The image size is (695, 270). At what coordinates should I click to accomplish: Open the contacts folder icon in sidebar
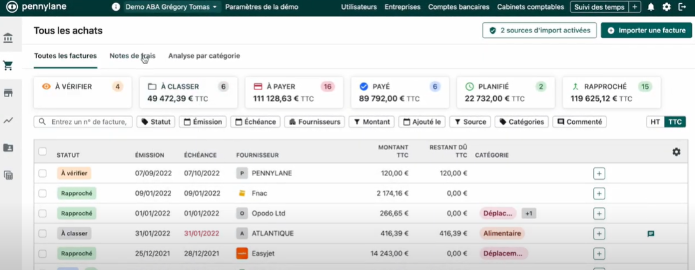8,148
